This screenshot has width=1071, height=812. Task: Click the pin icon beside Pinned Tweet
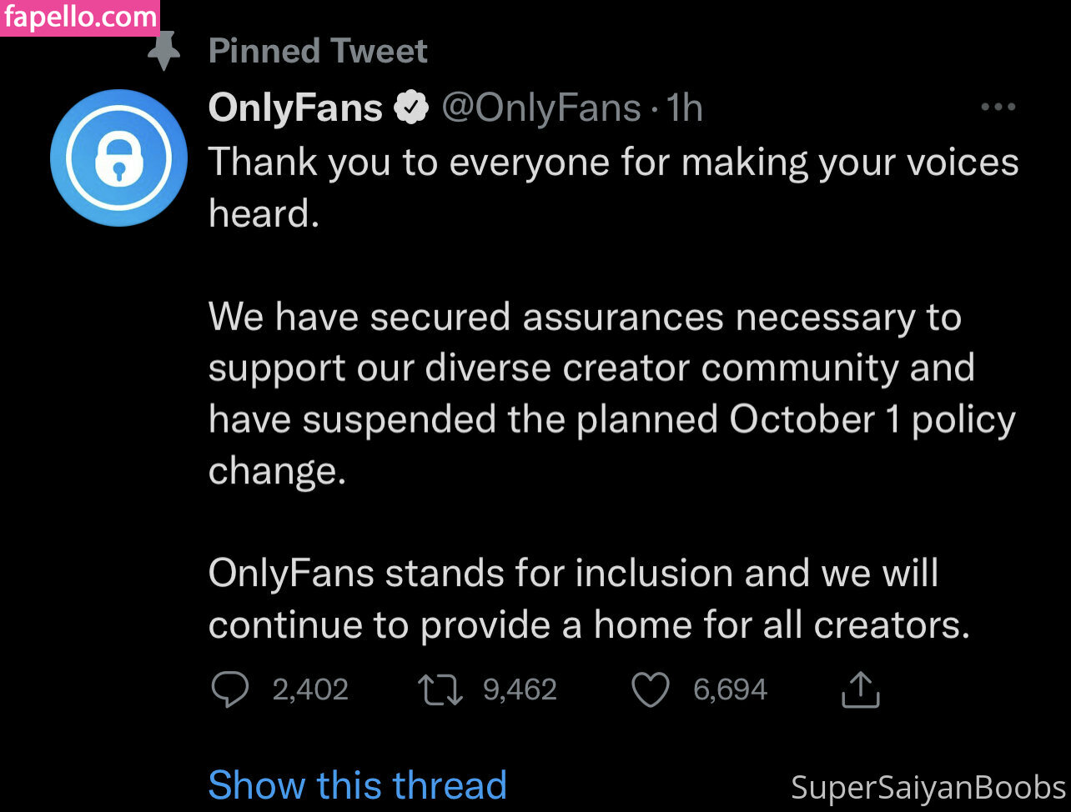164,53
